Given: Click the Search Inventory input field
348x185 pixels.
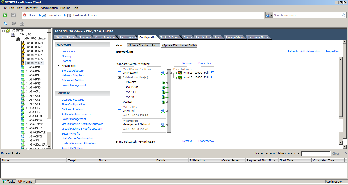Looking at the screenshot, I should 307,15.
